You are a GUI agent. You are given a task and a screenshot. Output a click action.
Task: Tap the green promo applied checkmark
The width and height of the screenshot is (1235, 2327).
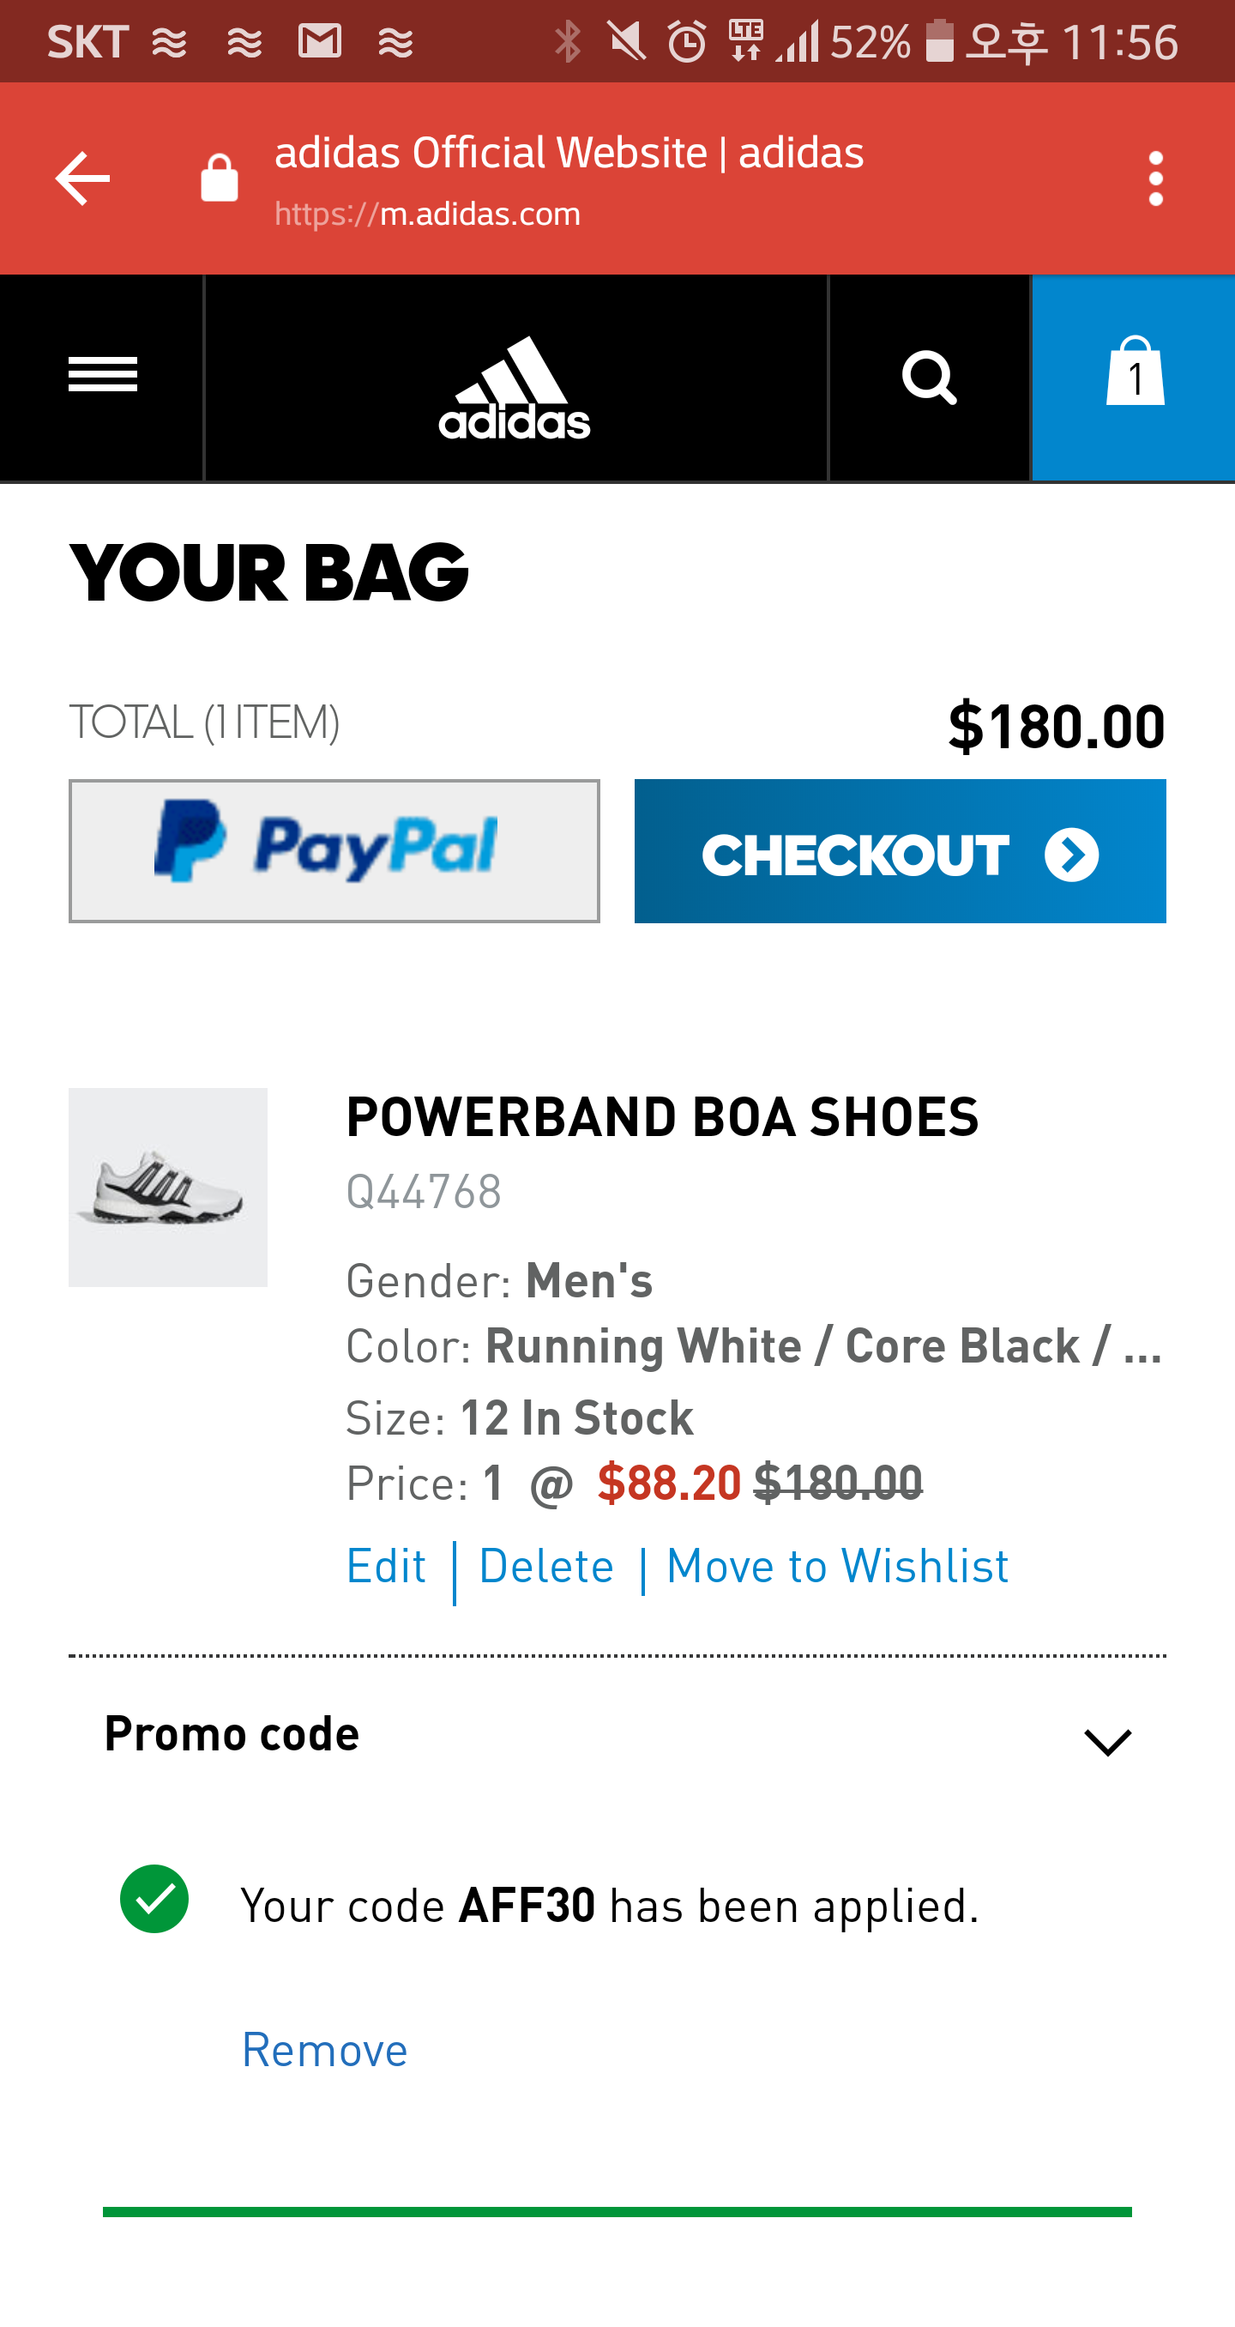154,1898
